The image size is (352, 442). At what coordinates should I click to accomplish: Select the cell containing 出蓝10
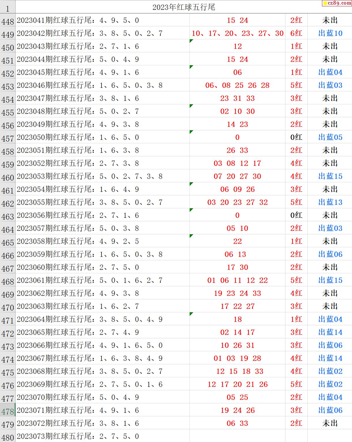pos(330,33)
